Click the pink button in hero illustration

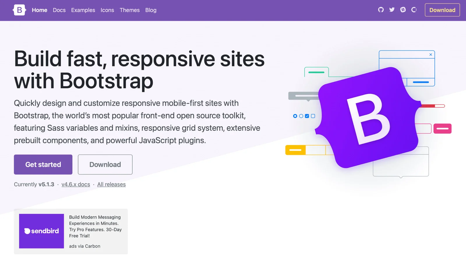442,128
